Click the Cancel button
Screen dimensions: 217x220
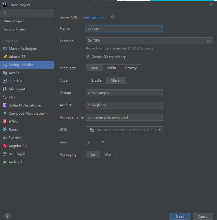point(203,216)
